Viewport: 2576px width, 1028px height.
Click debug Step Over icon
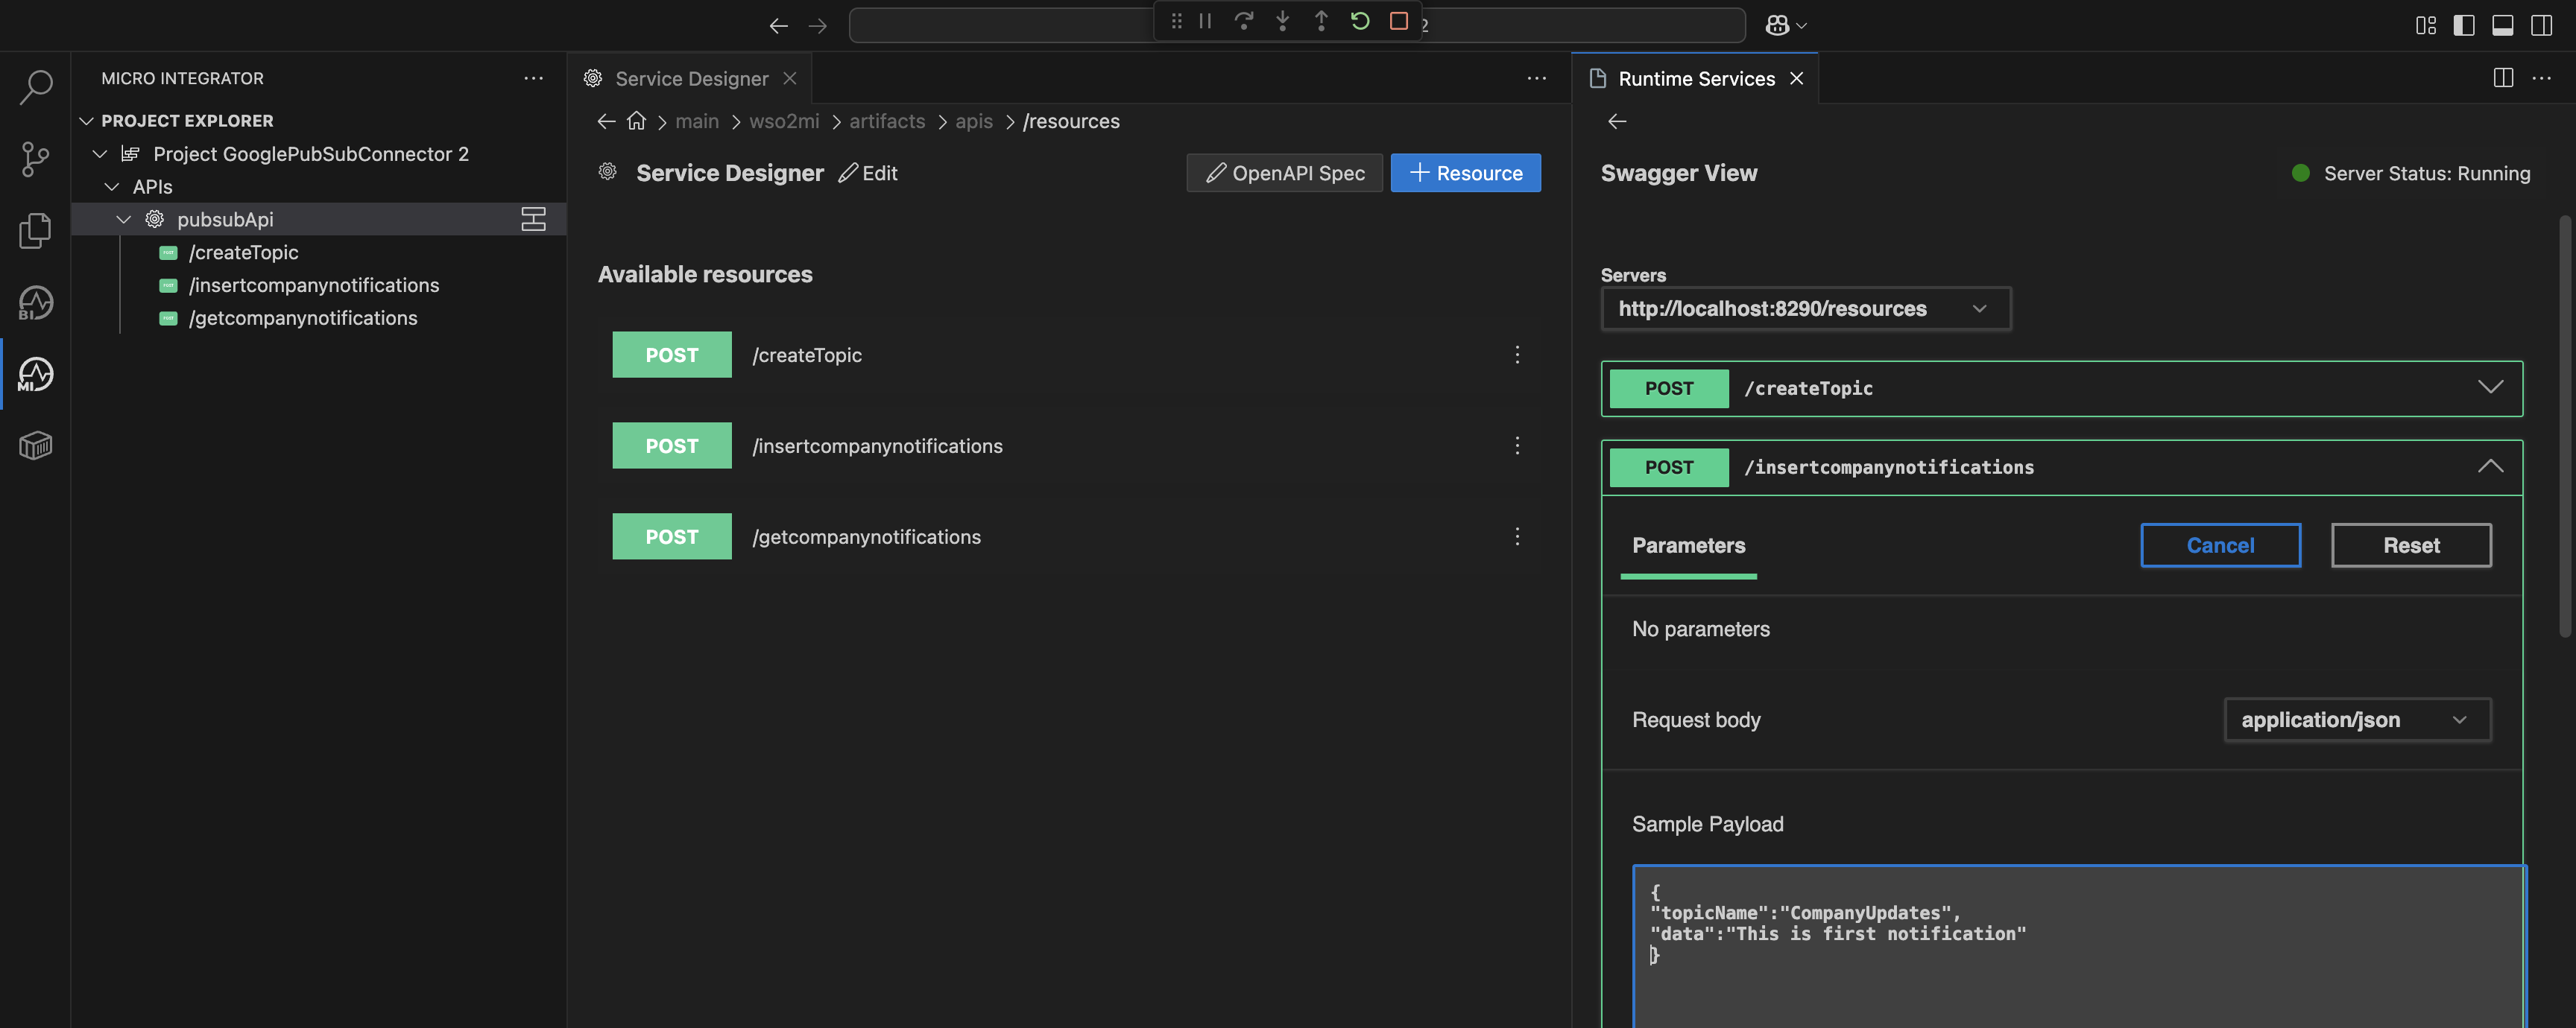(1243, 21)
